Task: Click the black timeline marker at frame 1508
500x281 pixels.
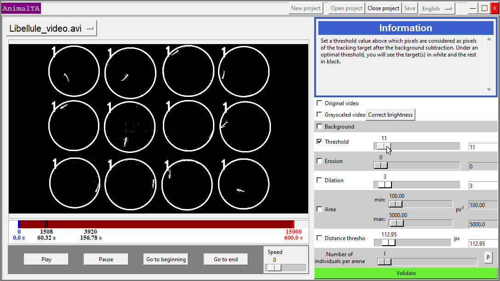Action: coord(46,224)
